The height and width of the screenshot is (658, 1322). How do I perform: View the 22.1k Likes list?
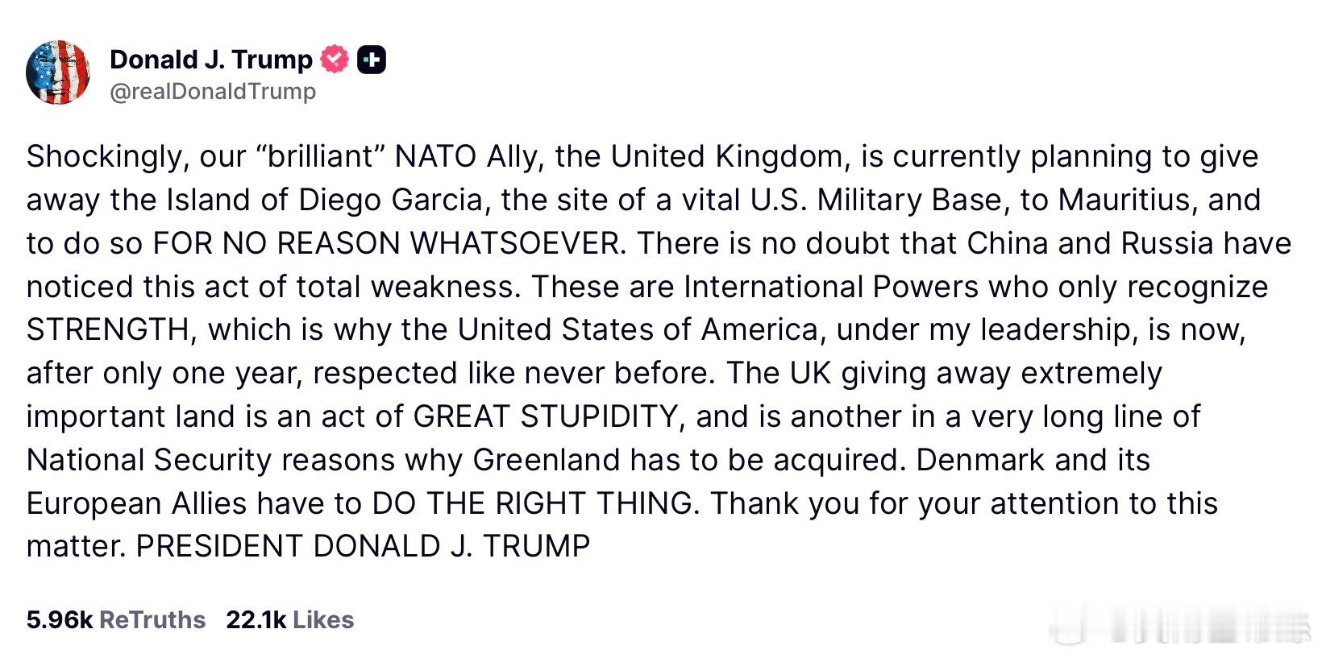click(289, 619)
